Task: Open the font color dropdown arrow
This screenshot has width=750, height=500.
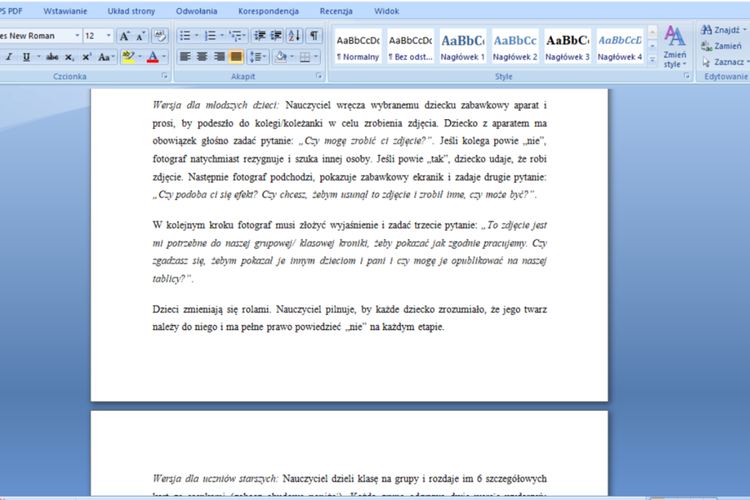Action: (164, 57)
